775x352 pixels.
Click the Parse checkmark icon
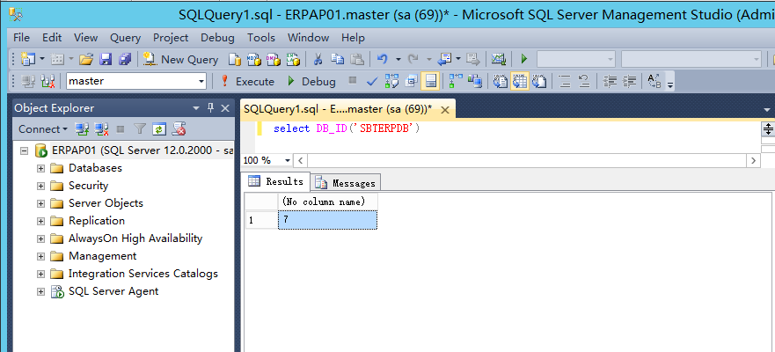pyautogui.click(x=372, y=81)
